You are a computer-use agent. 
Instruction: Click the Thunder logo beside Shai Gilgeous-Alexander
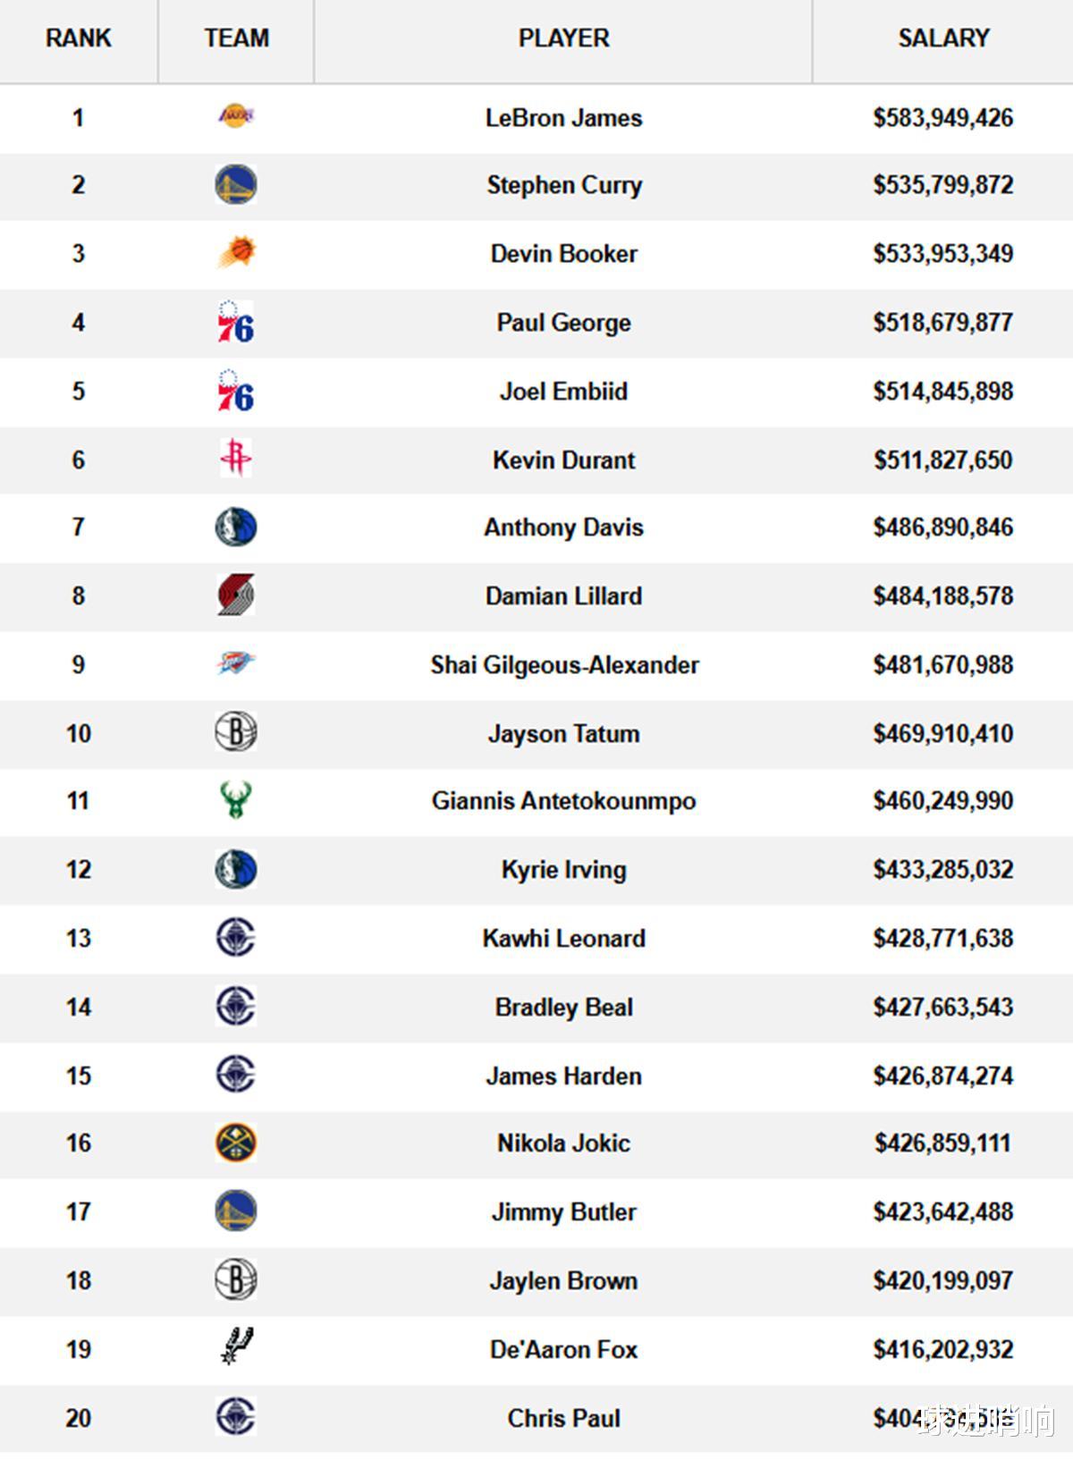236,663
